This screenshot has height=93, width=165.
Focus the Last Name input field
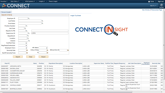tap(30, 21)
